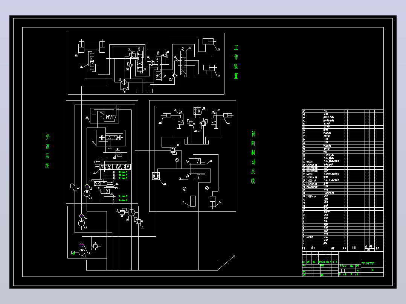The image size is (406, 304).
Task: Select the steering cylinder labeled 30
Action: (166, 115)
